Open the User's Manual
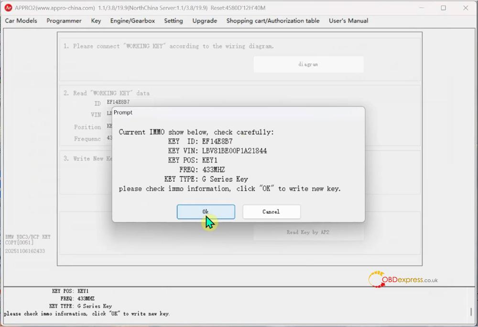 [x=348, y=21]
